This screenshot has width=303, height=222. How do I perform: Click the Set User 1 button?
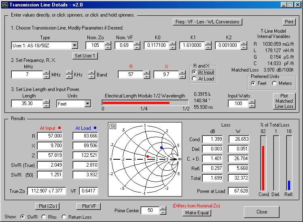tap(85, 55)
